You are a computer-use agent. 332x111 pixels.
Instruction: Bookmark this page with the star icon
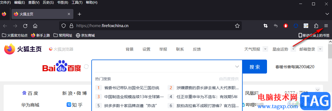tap(237, 26)
